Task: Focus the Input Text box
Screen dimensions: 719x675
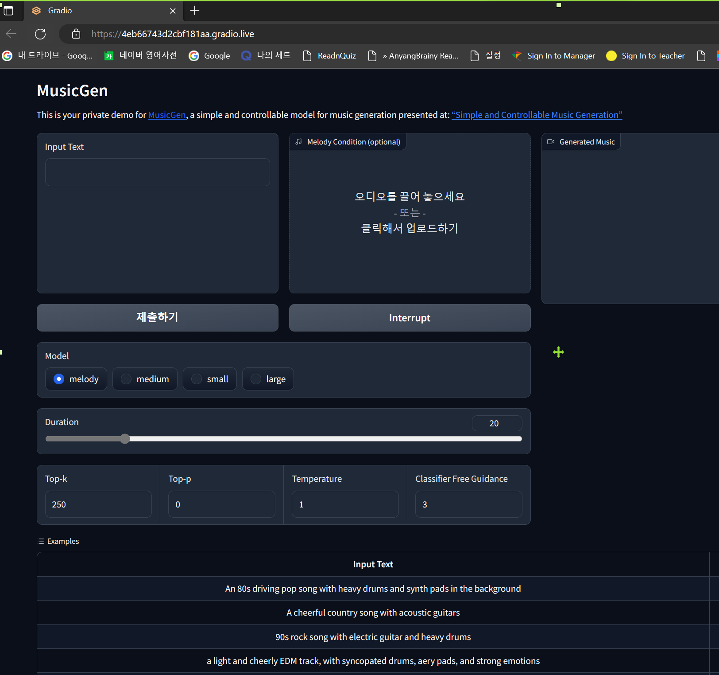Action: click(x=158, y=172)
